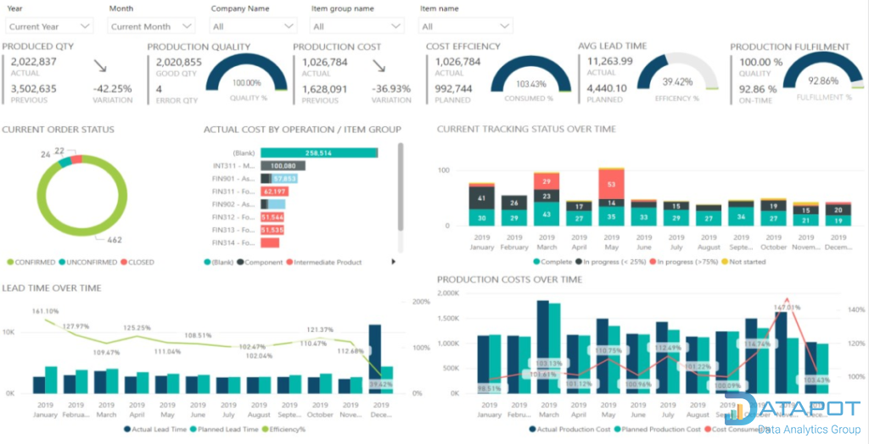Image resolution: width=869 pixels, height=444 pixels.
Task: Open the Company Name filter dropdown
Action: [253, 26]
